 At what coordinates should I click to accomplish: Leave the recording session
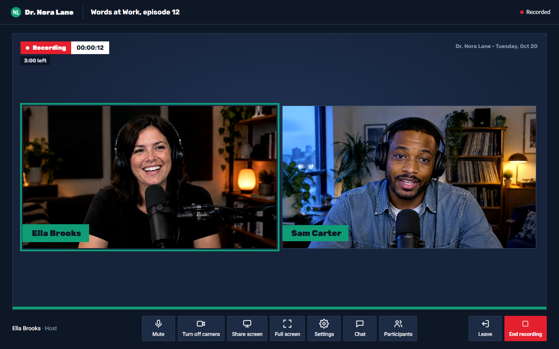point(485,328)
